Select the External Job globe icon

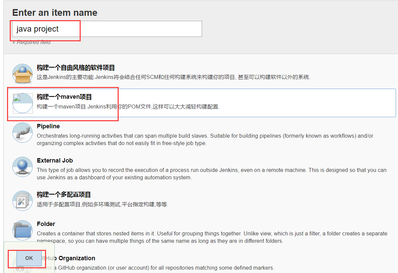23,167
